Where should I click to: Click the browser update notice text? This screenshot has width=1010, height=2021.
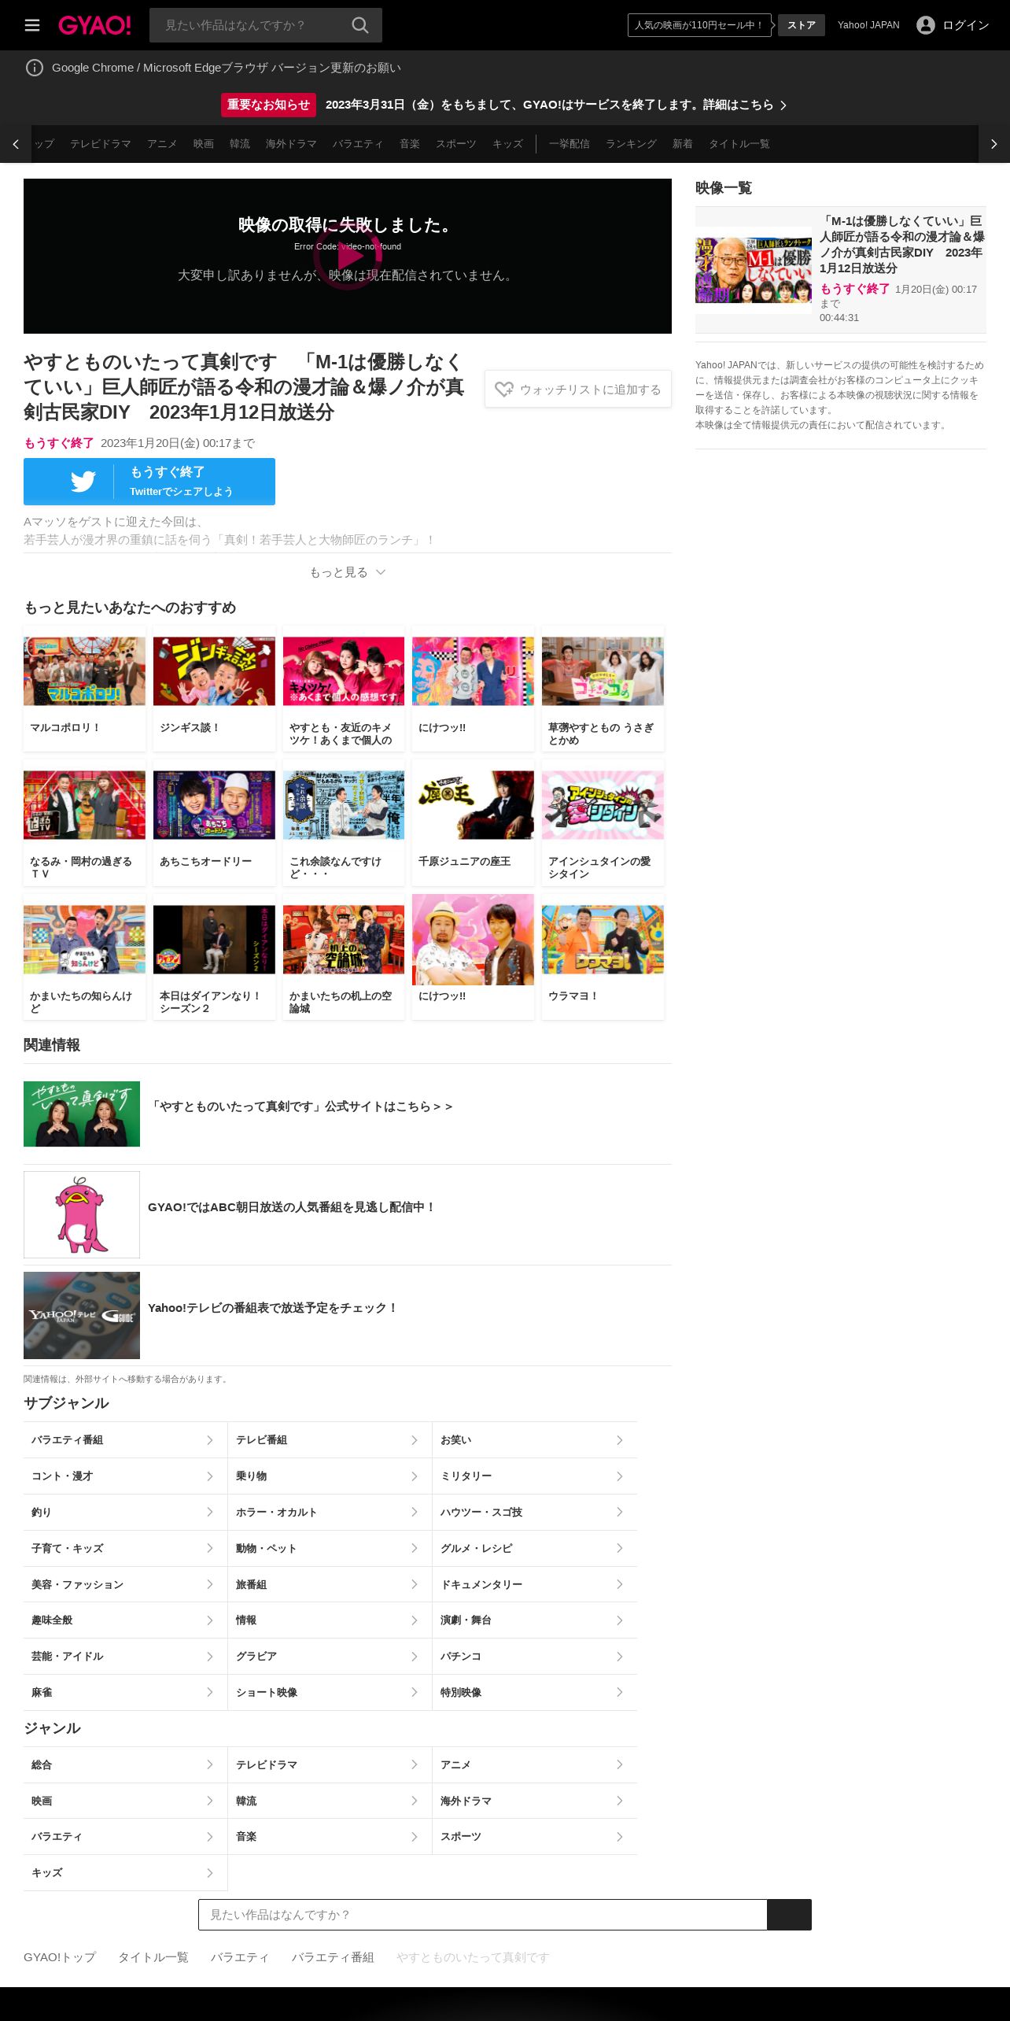pos(227,68)
